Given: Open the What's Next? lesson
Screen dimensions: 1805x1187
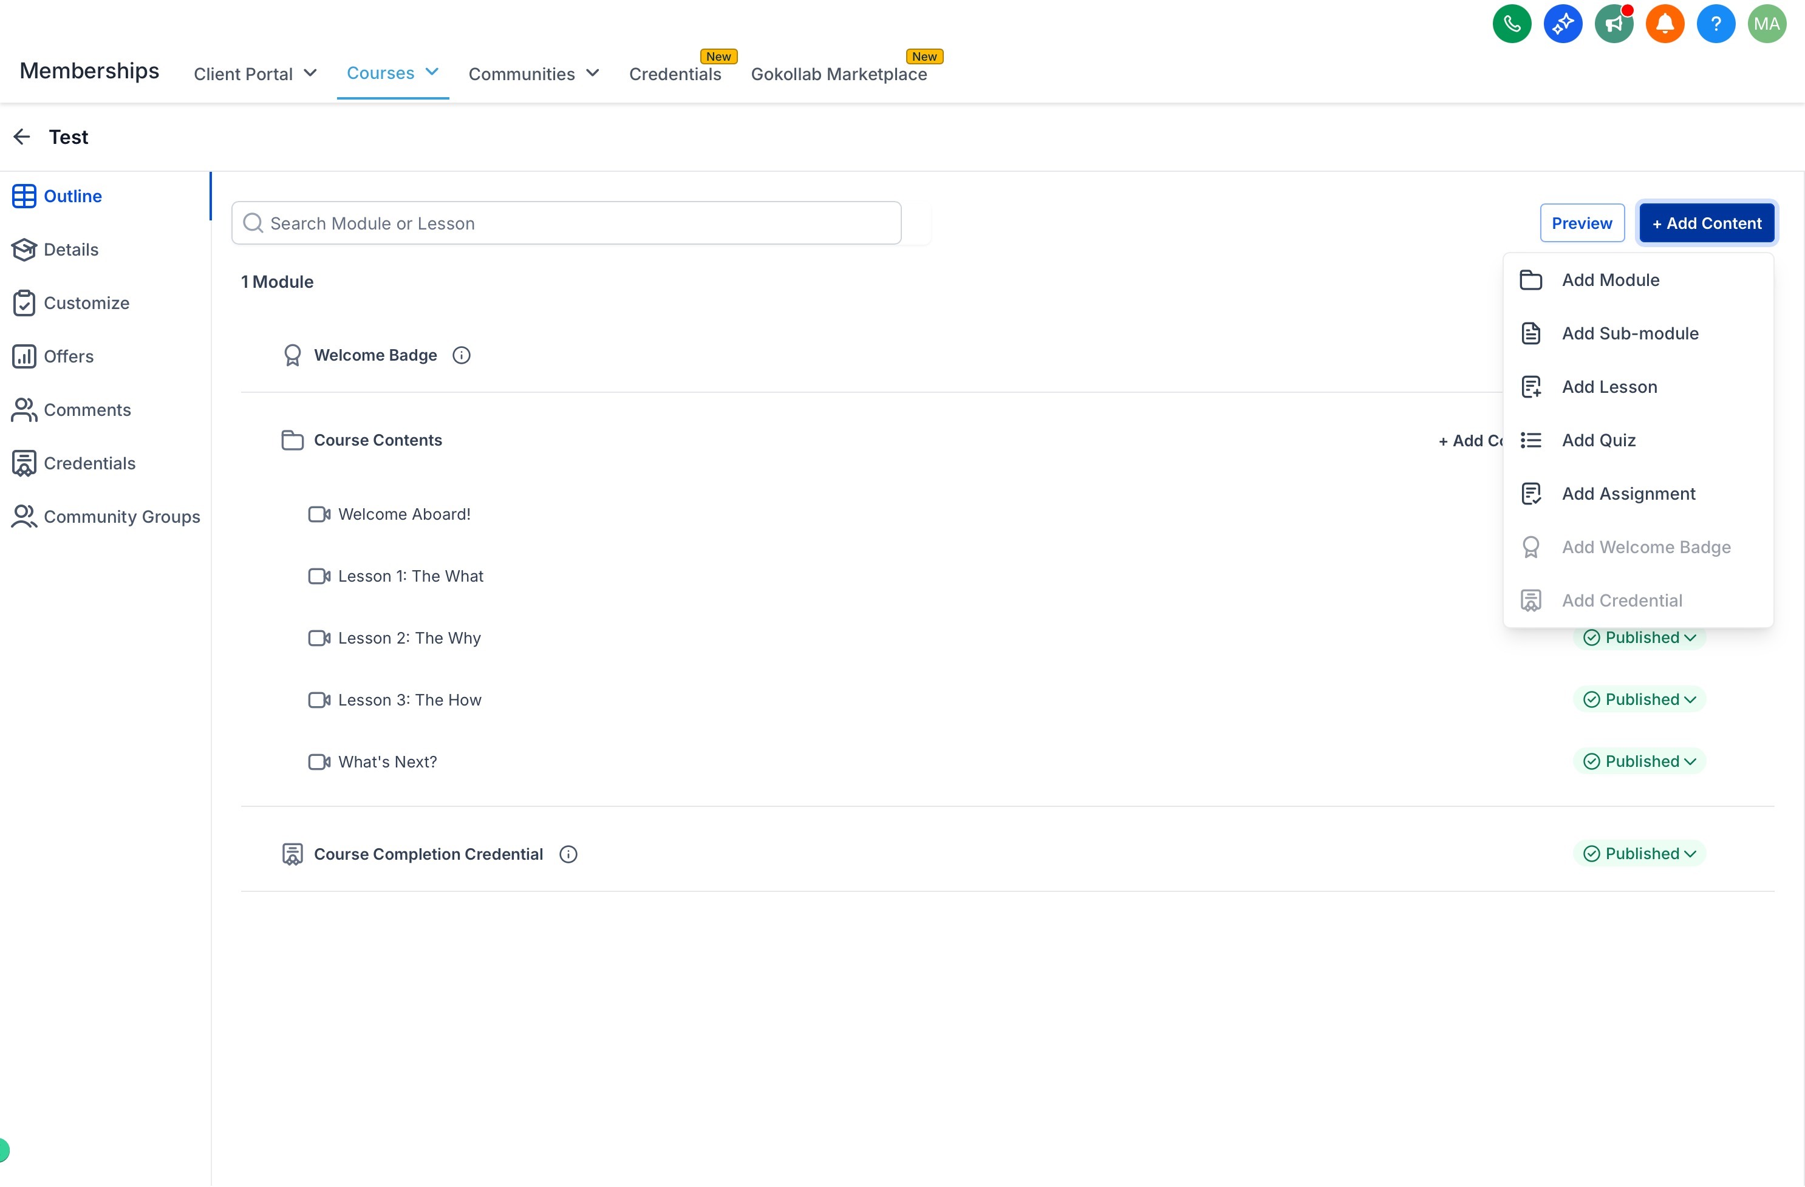Looking at the screenshot, I should [x=387, y=762].
